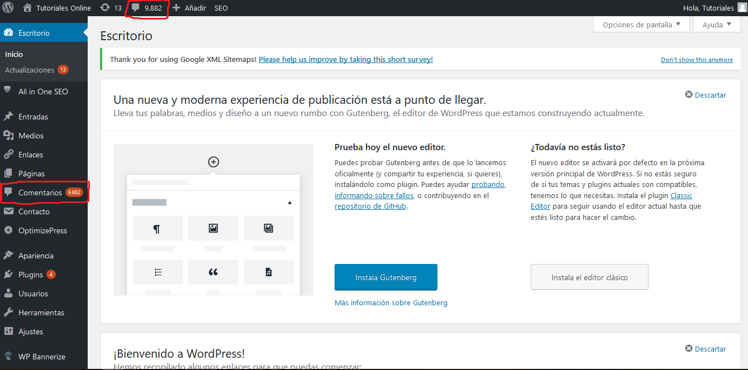This screenshot has width=748, height=370.
Task: Open All in One SEO shield icon
Action: point(8,90)
